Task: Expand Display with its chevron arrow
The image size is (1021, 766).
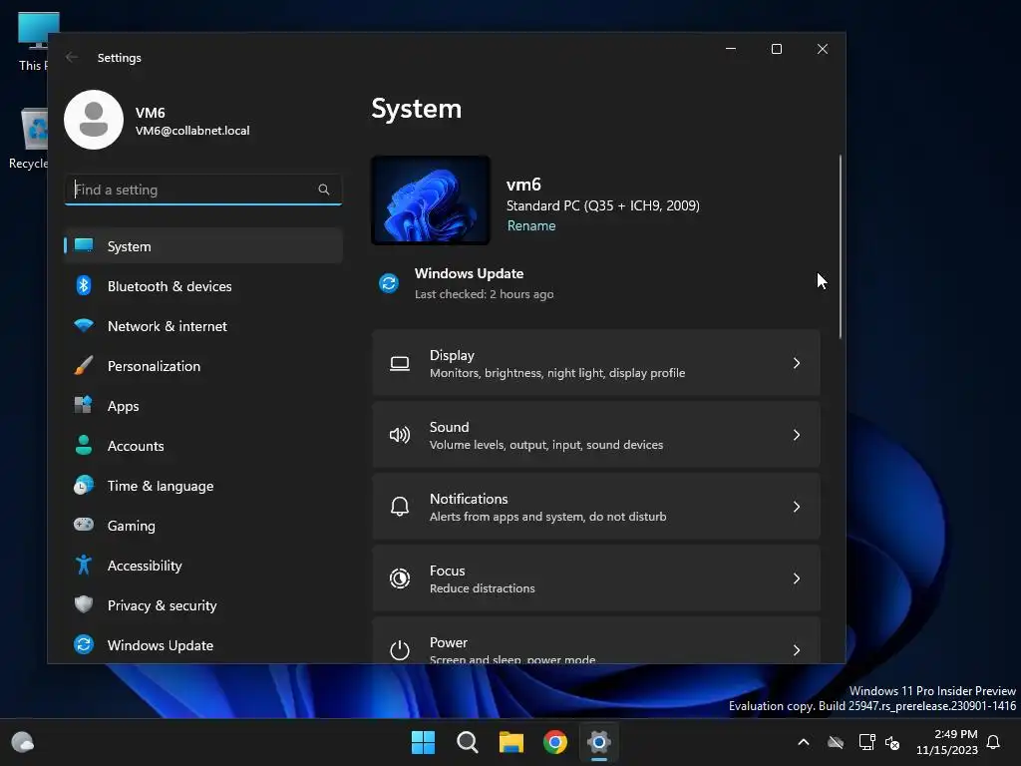Action: coord(797,363)
